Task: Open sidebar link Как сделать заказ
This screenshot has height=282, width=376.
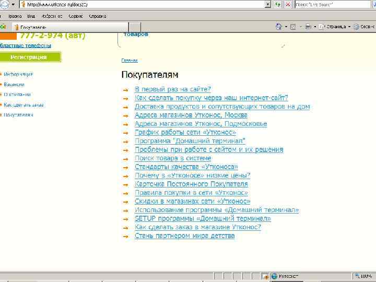Action: (x=23, y=105)
